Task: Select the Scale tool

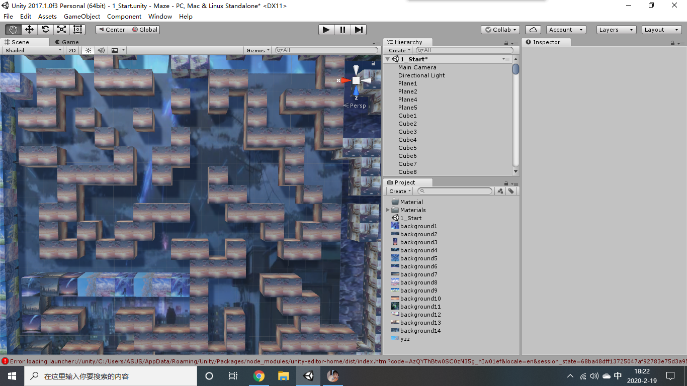Action: pyautogui.click(x=61, y=29)
